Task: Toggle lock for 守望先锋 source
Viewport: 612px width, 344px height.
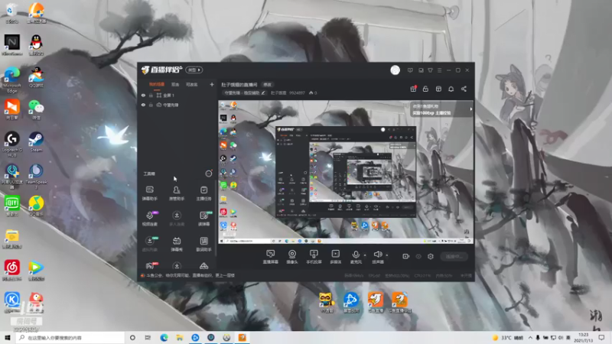Action: (x=151, y=105)
